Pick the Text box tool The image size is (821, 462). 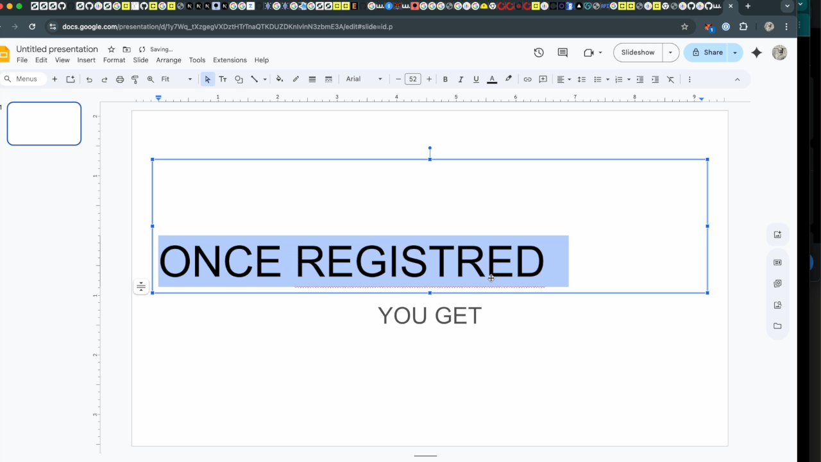(223, 79)
